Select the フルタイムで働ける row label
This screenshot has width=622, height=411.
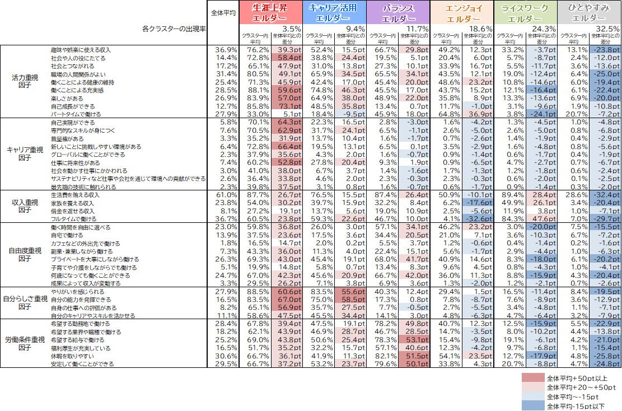pos(73,219)
